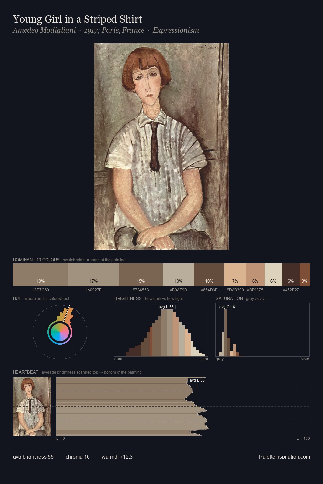Select the second 10% swatch #654D3E
This screenshot has width=323, height=484.
(209, 275)
